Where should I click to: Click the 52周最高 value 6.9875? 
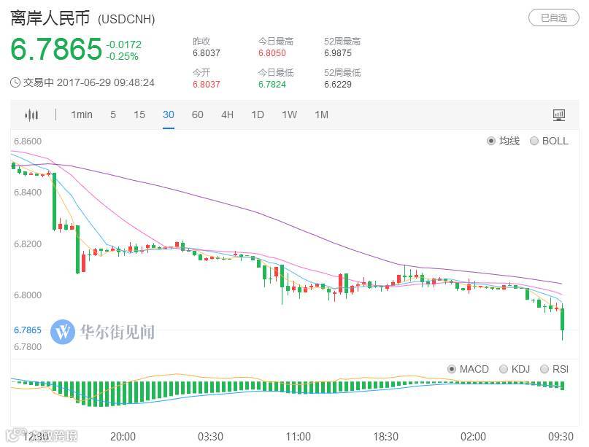[x=338, y=53]
